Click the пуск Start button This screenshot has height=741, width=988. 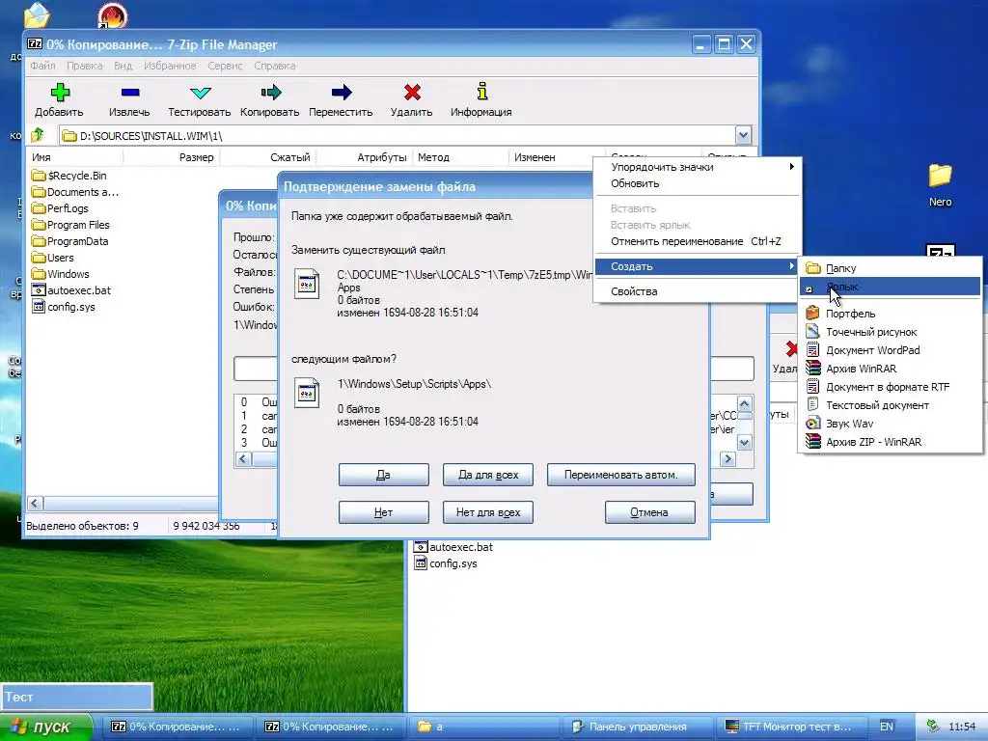click(x=46, y=727)
